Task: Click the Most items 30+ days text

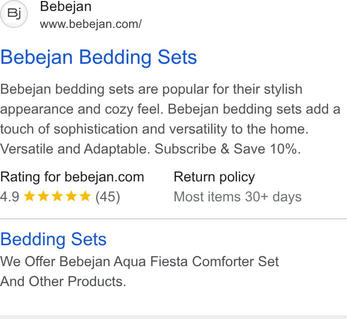Action: click(238, 197)
